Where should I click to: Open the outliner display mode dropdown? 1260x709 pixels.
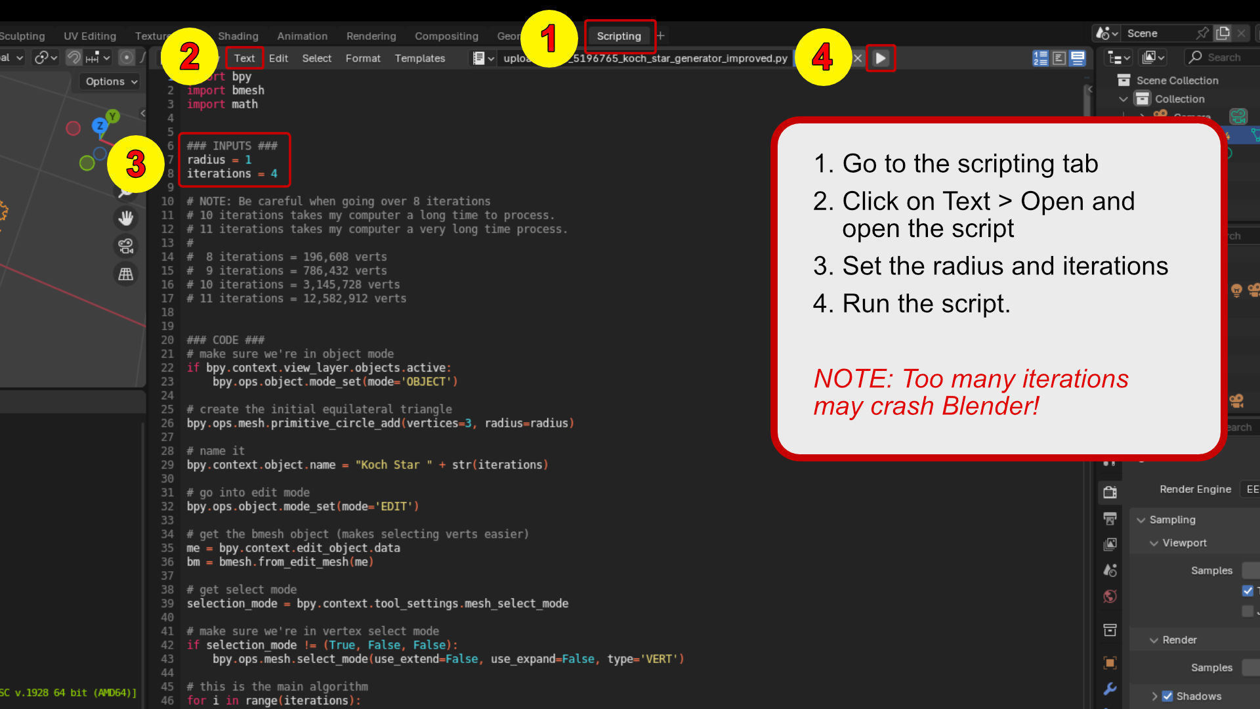1118,58
